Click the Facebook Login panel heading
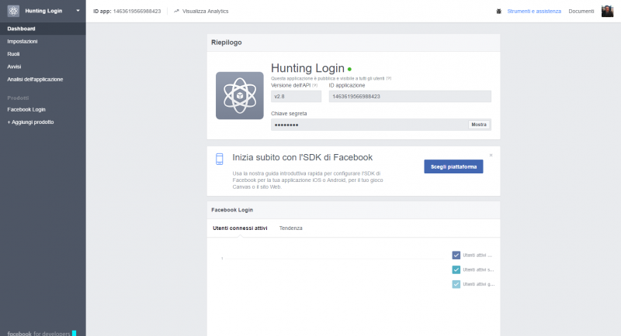The image size is (621, 336). coord(232,210)
